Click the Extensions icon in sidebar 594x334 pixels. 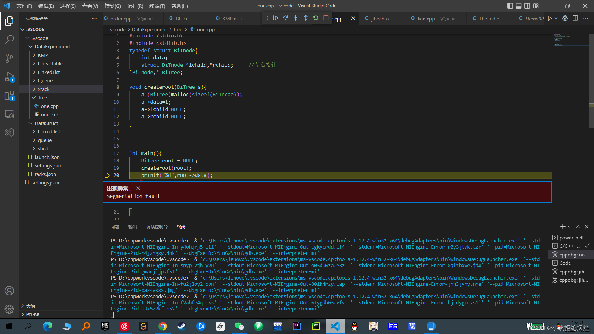[x=9, y=94]
